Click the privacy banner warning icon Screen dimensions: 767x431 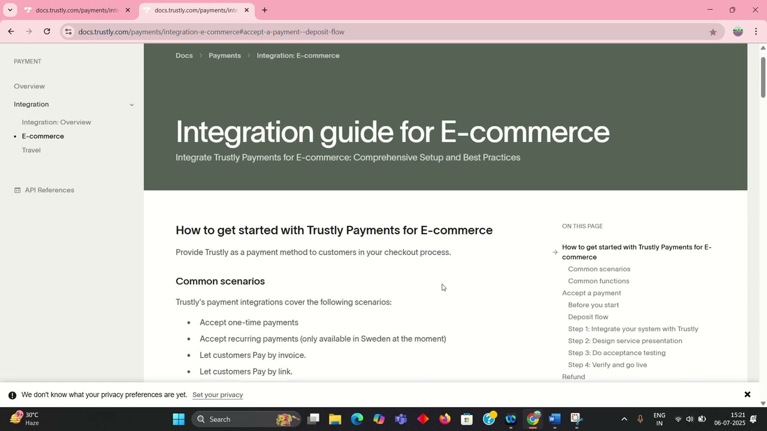pyautogui.click(x=12, y=395)
